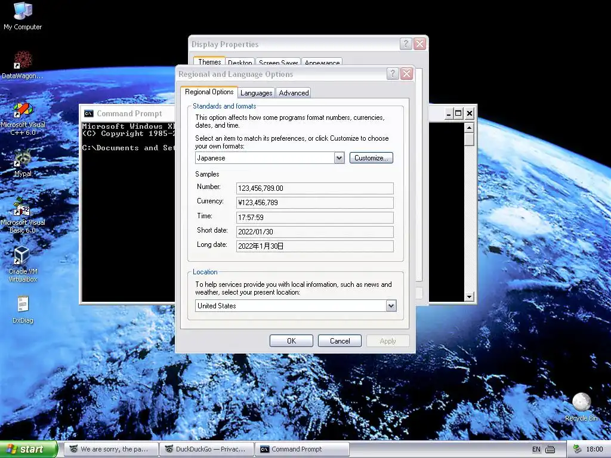Click Command Prompt scrollbar up arrow
Image resolution: width=611 pixels, height=458 pixels.
[469, 128]
